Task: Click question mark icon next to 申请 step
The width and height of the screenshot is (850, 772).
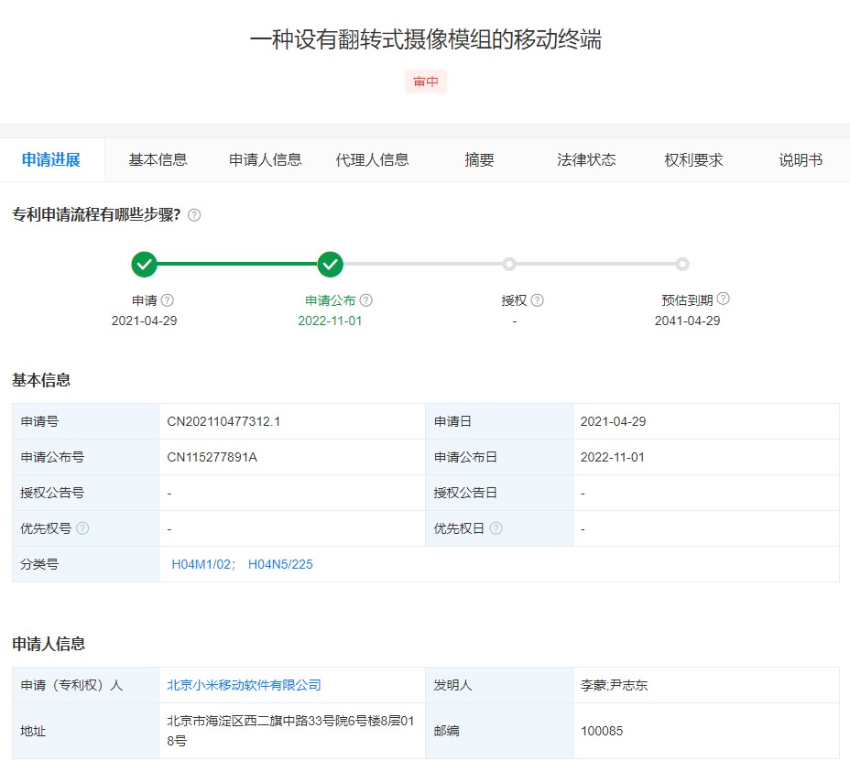Action: click(168, 300)
